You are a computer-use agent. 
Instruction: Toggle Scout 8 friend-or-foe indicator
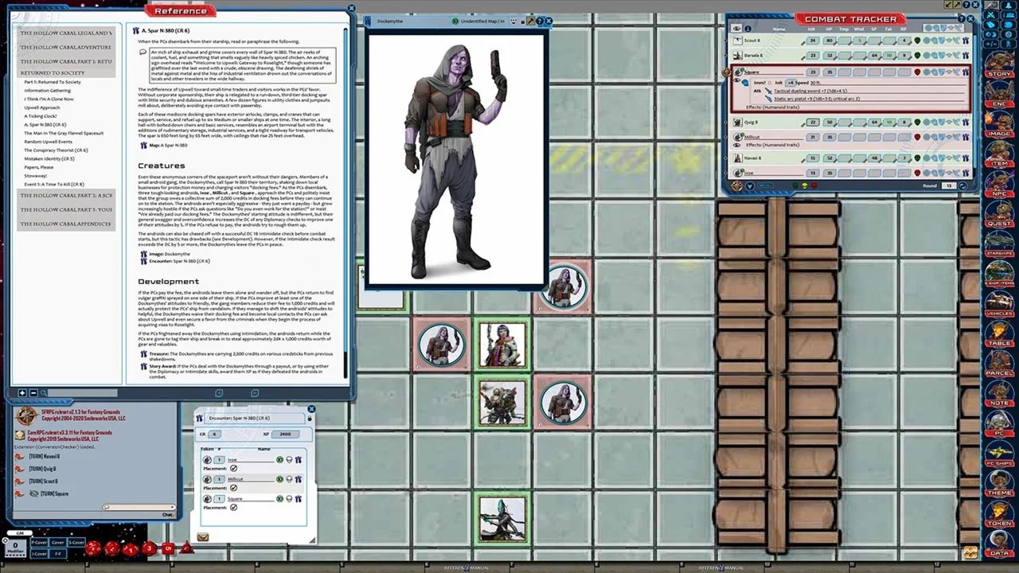[x=917, y=40]
